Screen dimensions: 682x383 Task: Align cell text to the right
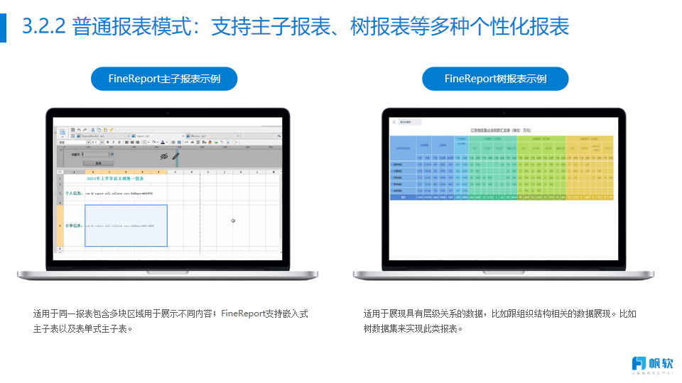[x=138, y=142]
